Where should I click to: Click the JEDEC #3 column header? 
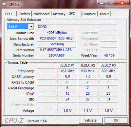click(x=108, y=65)
